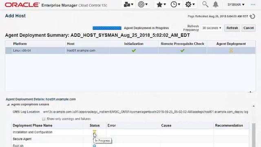Select the Root.sh phase row
The height and width of the screenshot is (147, 261).
tap(130, 145)
